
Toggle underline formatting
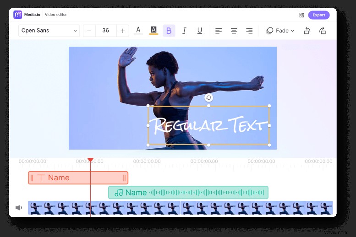[x=200, y=31]
